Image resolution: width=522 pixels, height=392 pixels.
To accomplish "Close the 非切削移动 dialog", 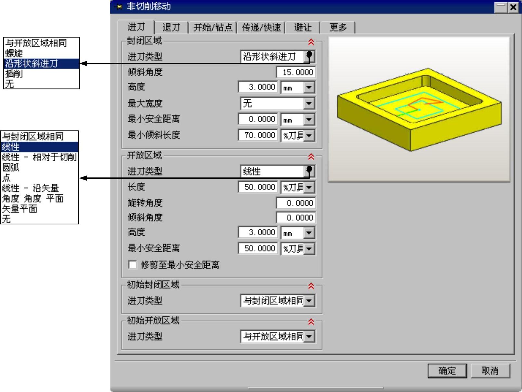I will tap(513, 7).
